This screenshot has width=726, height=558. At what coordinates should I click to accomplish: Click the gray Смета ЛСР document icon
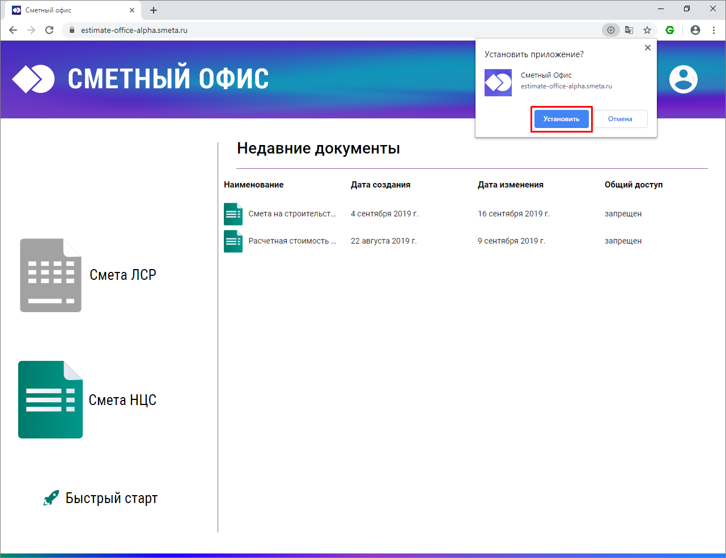click(50, 275)
